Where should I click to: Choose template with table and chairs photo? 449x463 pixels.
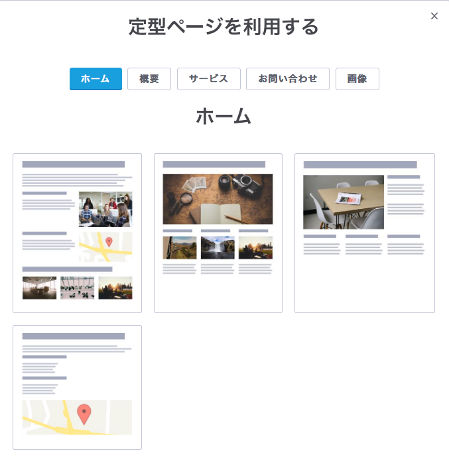coord(365,233)
